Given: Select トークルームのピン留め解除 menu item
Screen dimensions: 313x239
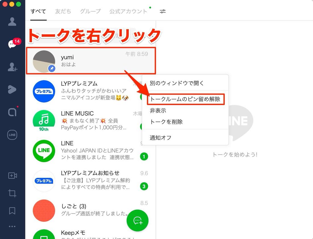Looking at the screenshot, I should [x=185, y=99].
